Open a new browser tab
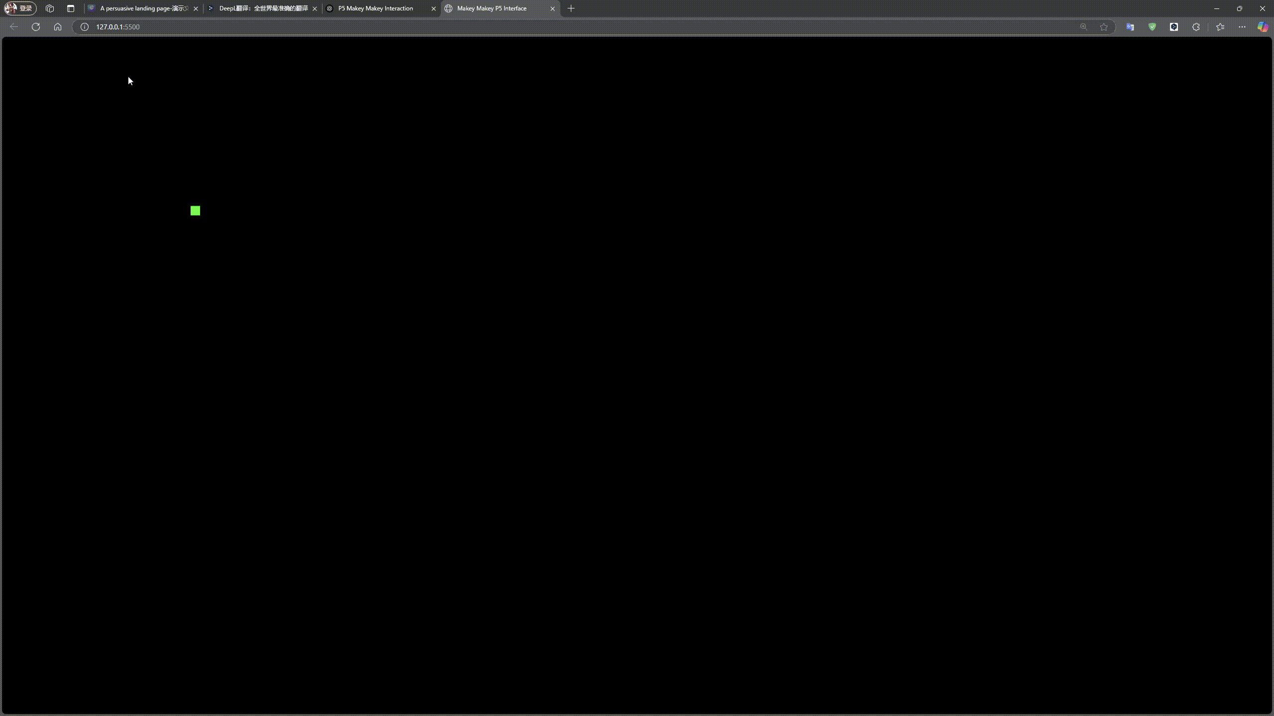 [570, 8]
